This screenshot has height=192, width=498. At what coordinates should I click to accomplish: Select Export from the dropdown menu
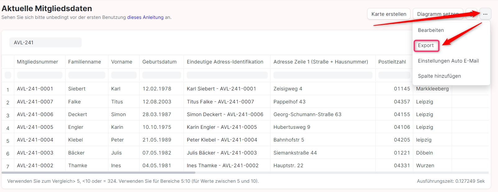pos(426,46)
